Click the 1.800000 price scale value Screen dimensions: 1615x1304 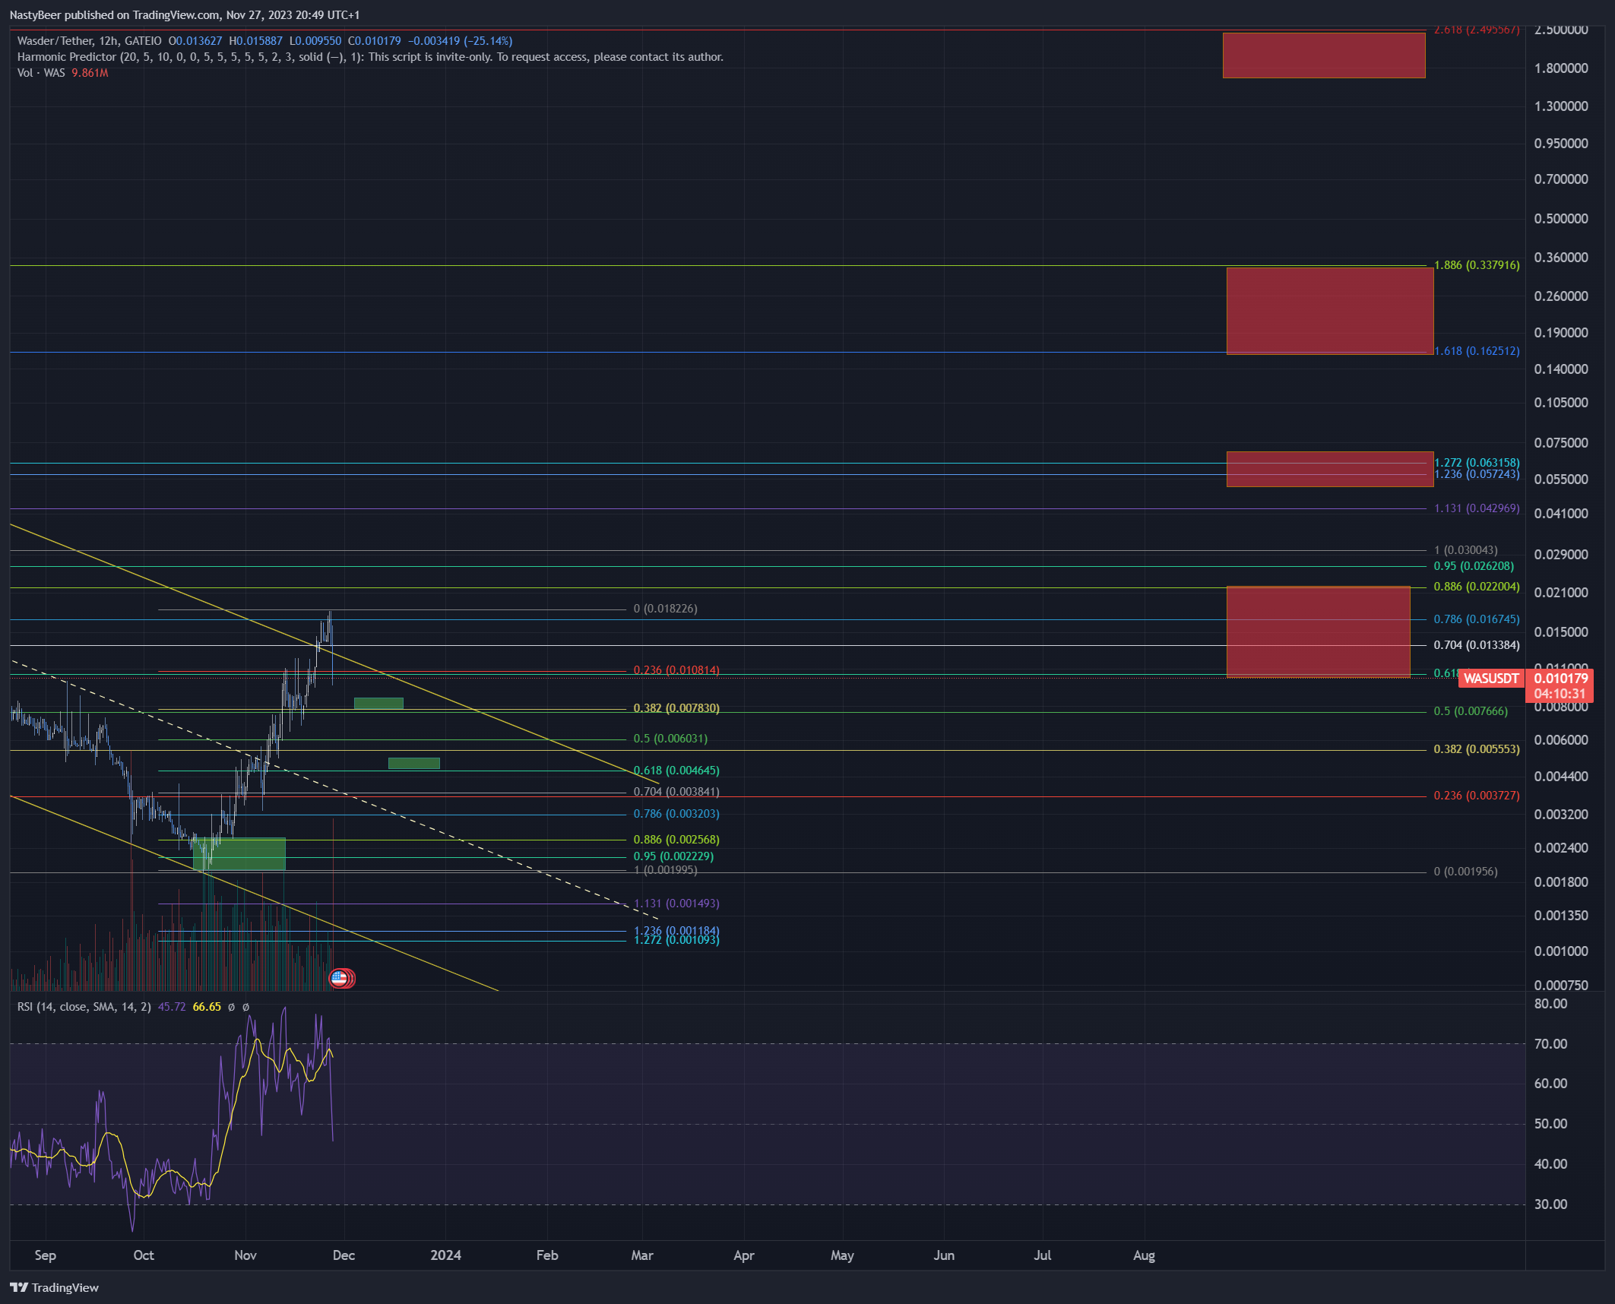tap(1561, 68)
